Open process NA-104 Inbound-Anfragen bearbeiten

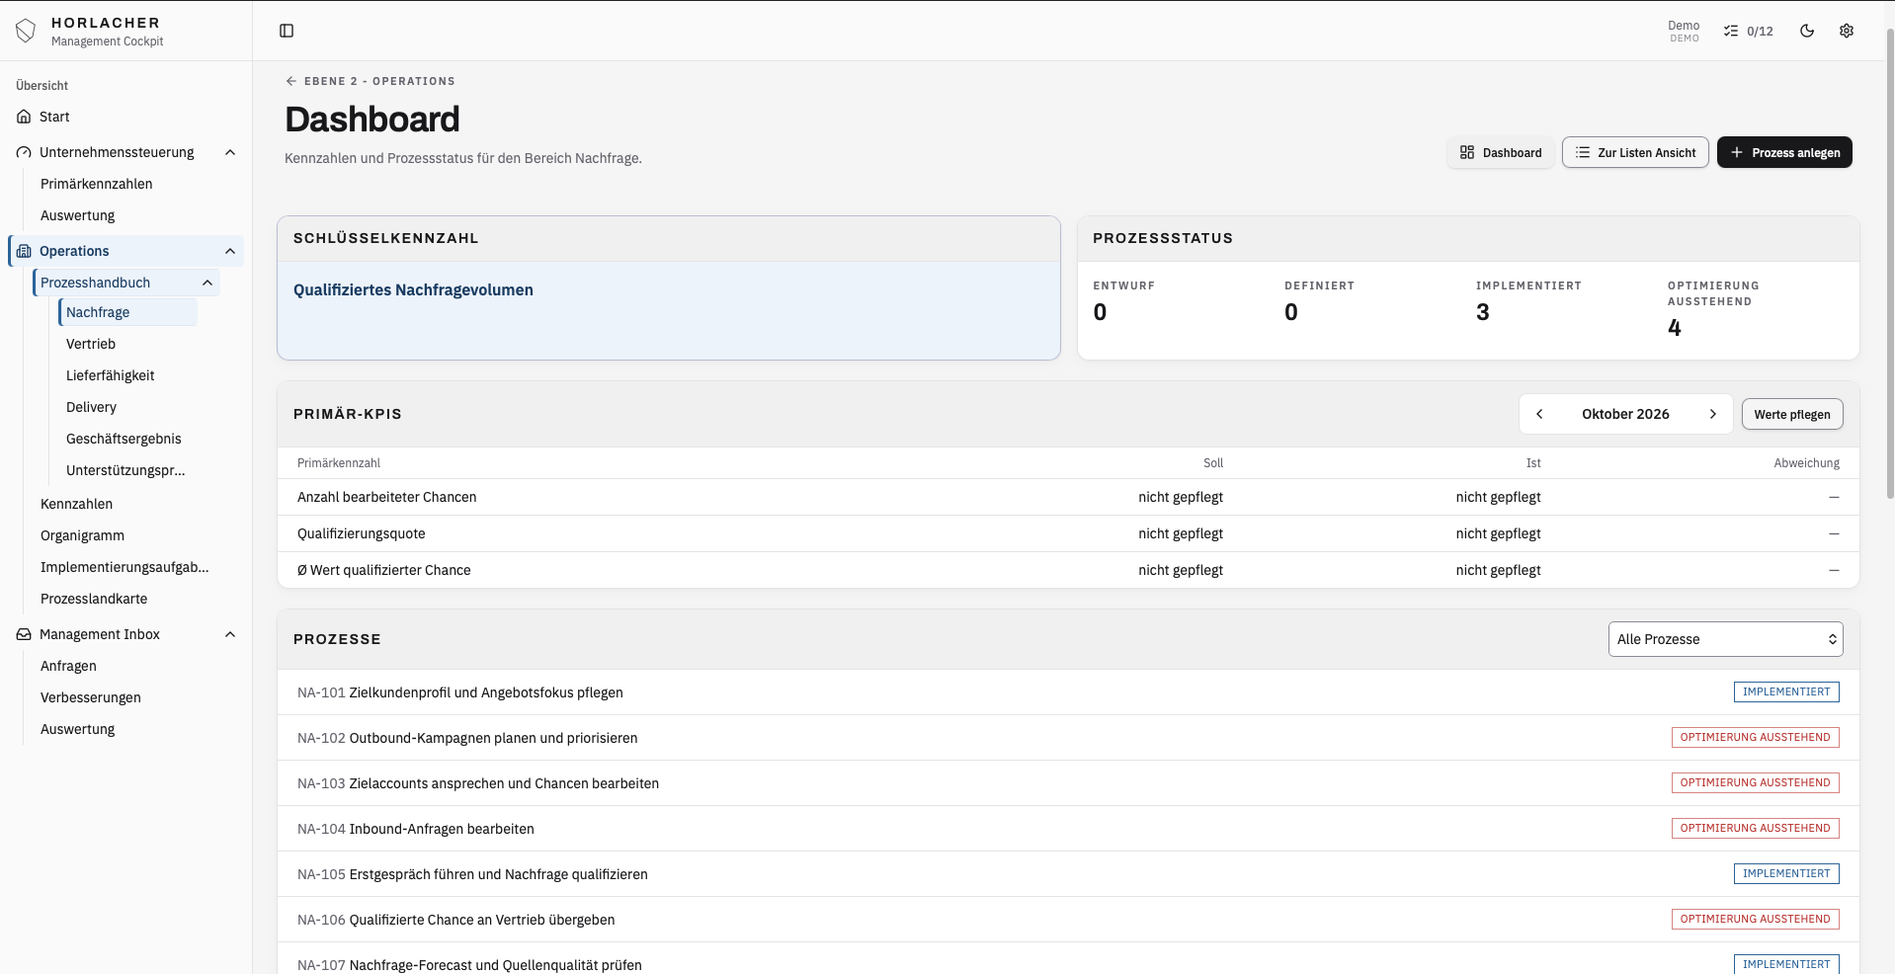tap(1068, 829)
